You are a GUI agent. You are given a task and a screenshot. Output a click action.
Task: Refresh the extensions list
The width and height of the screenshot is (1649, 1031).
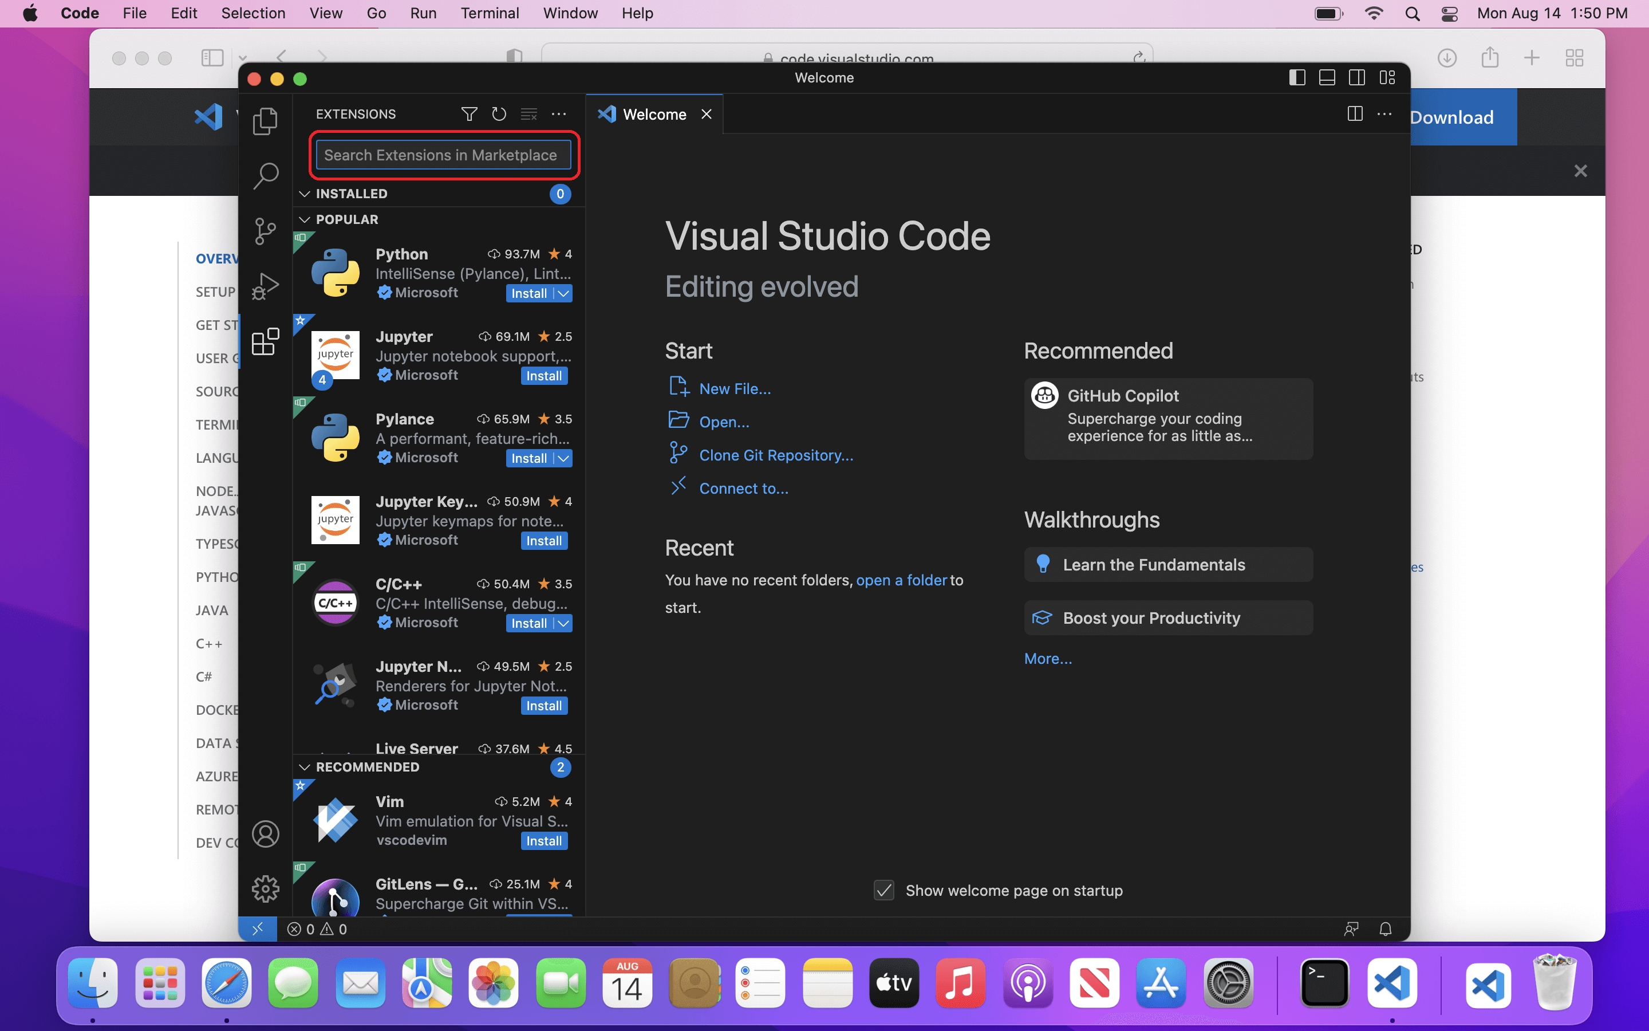click(x=499, y=114)
